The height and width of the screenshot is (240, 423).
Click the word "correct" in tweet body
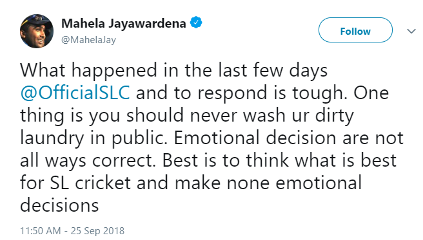(x=122, y=161)
